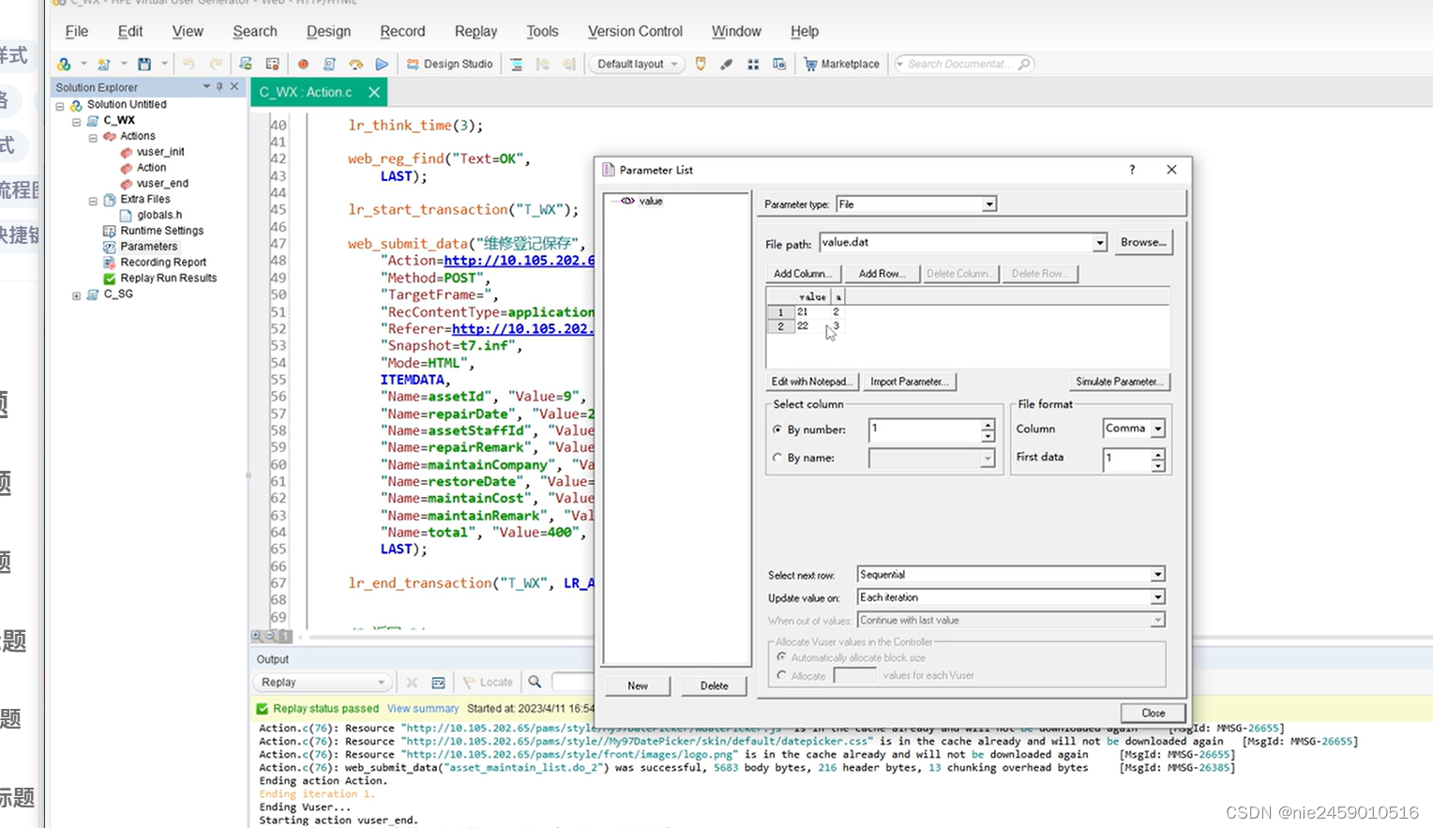Collapse the C_WX tree node
The width and height of the screenshot is (1433, 828).
pos(76,121)
